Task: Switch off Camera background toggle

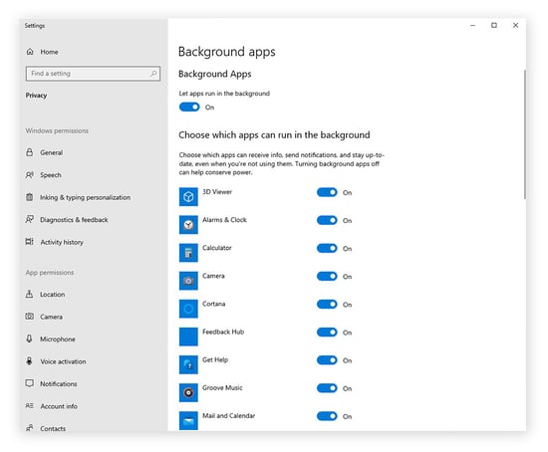Action: tap(327, 276)
